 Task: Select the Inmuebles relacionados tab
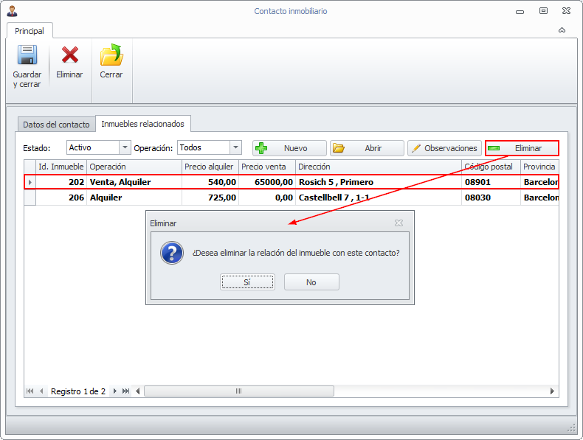(142, 124)
